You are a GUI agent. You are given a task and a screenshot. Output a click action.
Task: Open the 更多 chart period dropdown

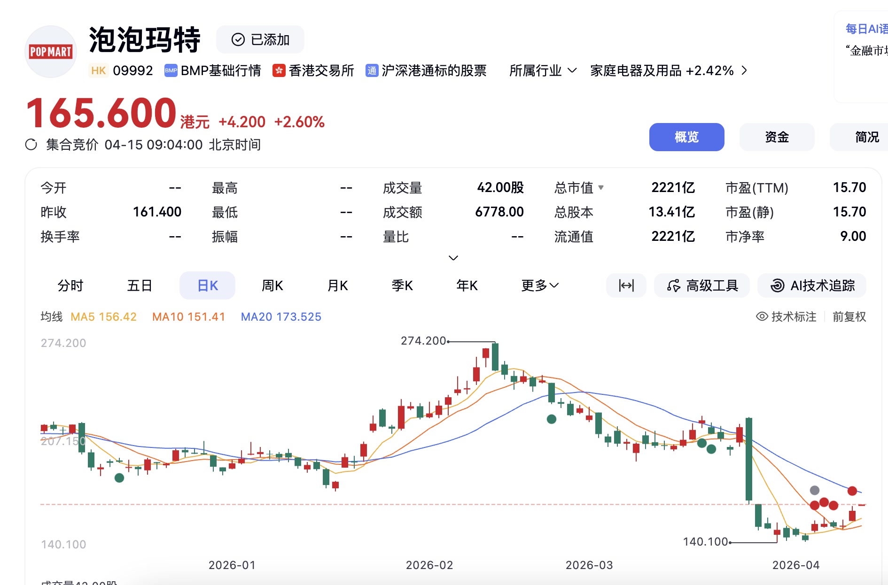(x=539, y=285)
